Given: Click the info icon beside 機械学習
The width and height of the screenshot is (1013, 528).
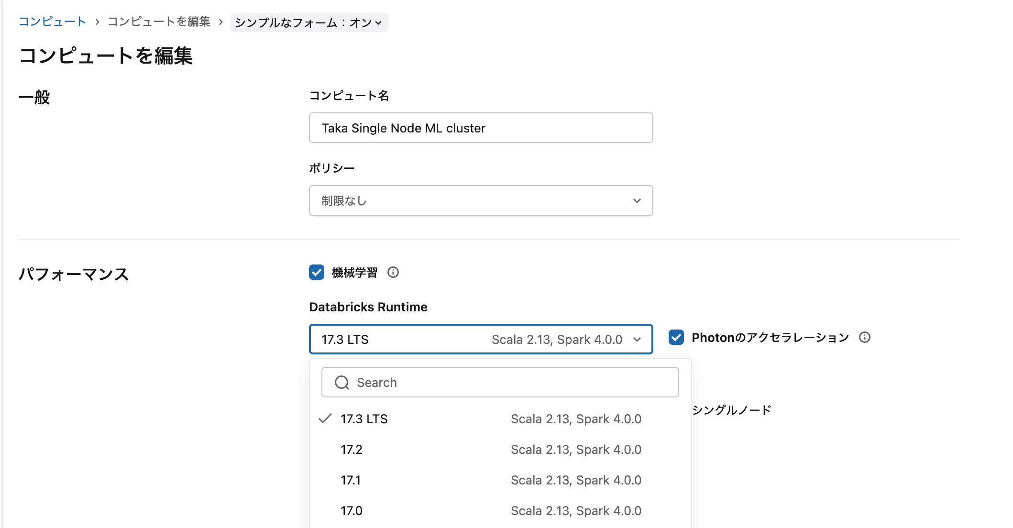Looking at the screenshot, I should click(x=393, y=273).
